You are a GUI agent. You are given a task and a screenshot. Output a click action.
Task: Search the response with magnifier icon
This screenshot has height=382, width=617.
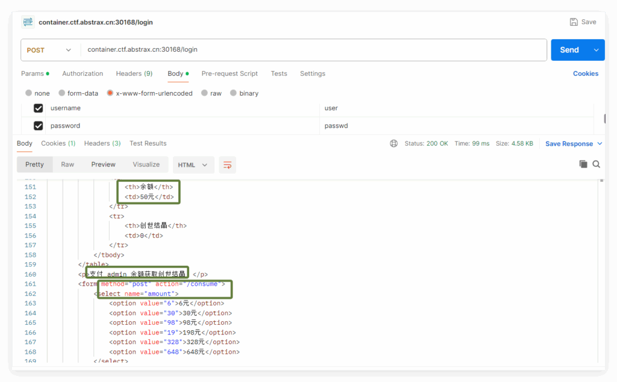click(596, 164)
